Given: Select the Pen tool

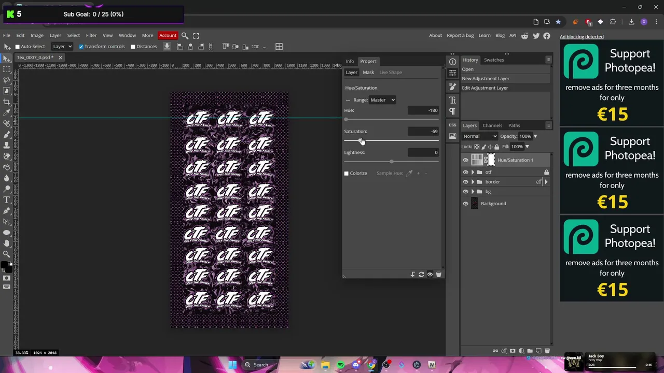Looking at the screenshot, I should (7, 210).
